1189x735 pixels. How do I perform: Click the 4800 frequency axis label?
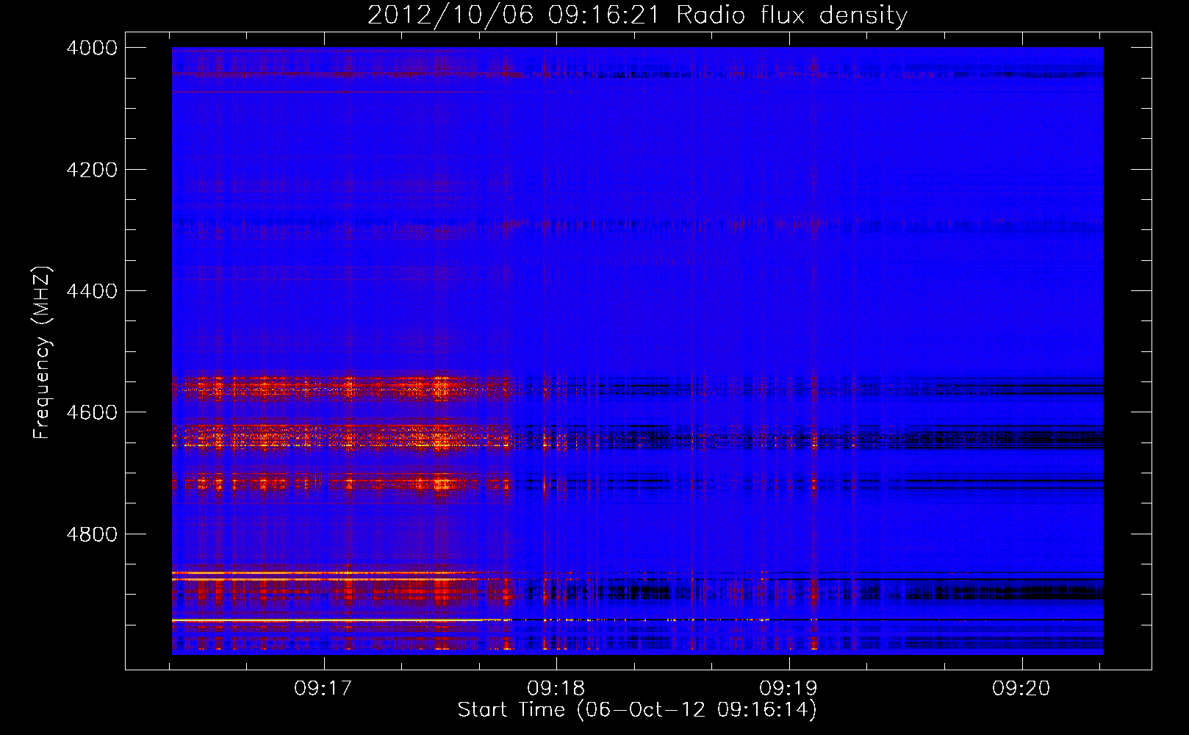click(92, 534)
